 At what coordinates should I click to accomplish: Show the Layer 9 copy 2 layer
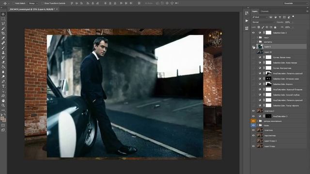click(x=253, y=141)
